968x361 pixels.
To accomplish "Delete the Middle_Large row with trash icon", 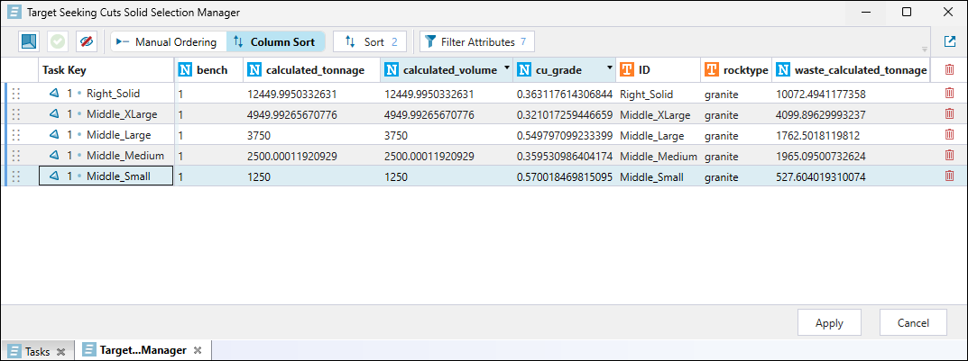I will [948, 135].
